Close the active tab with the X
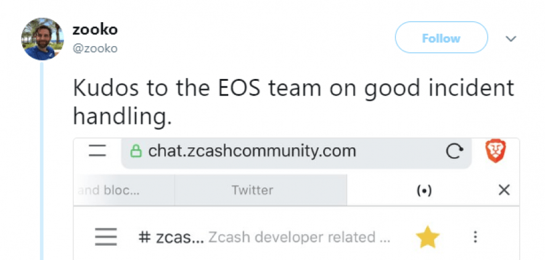 [504, 190]
